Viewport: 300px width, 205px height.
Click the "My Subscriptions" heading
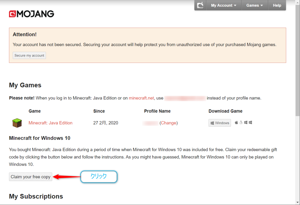36,197
